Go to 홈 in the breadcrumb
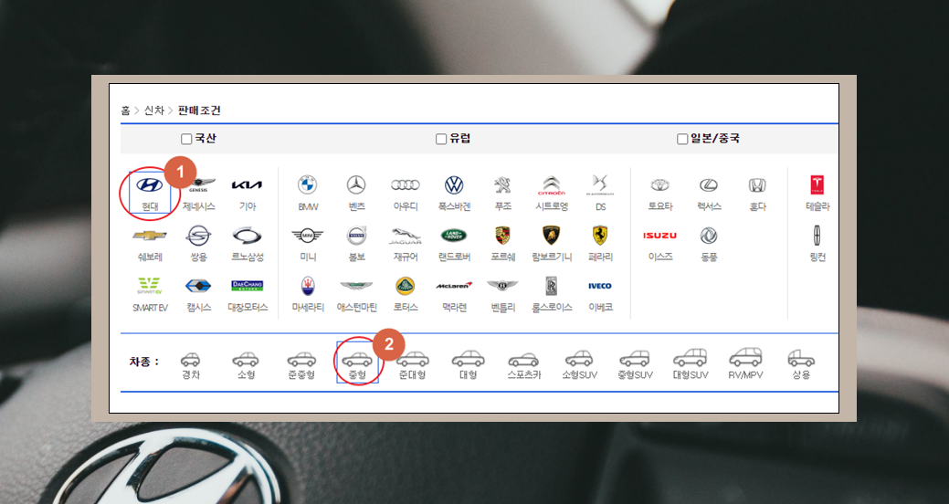 click(125, 110)
